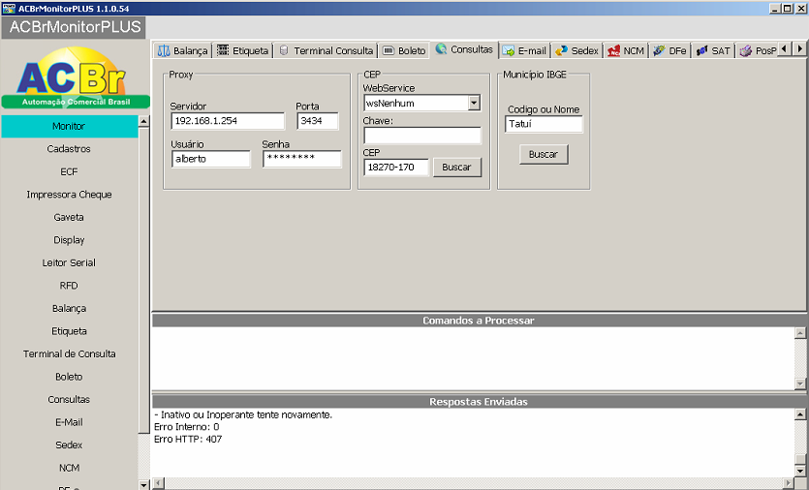Select Monitor in the sidebar

(x=70, y=126)
